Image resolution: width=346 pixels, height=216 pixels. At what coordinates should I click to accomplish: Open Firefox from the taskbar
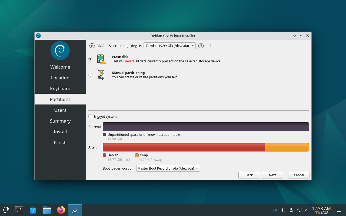61,210
